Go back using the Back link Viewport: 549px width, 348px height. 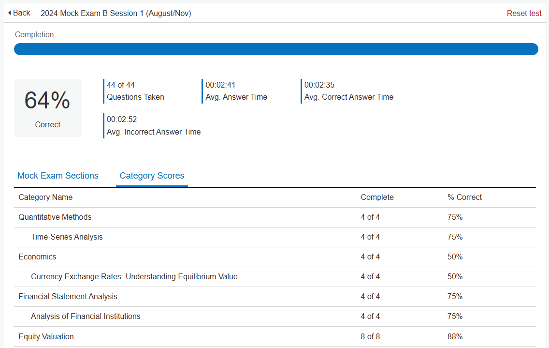point(19,13)
